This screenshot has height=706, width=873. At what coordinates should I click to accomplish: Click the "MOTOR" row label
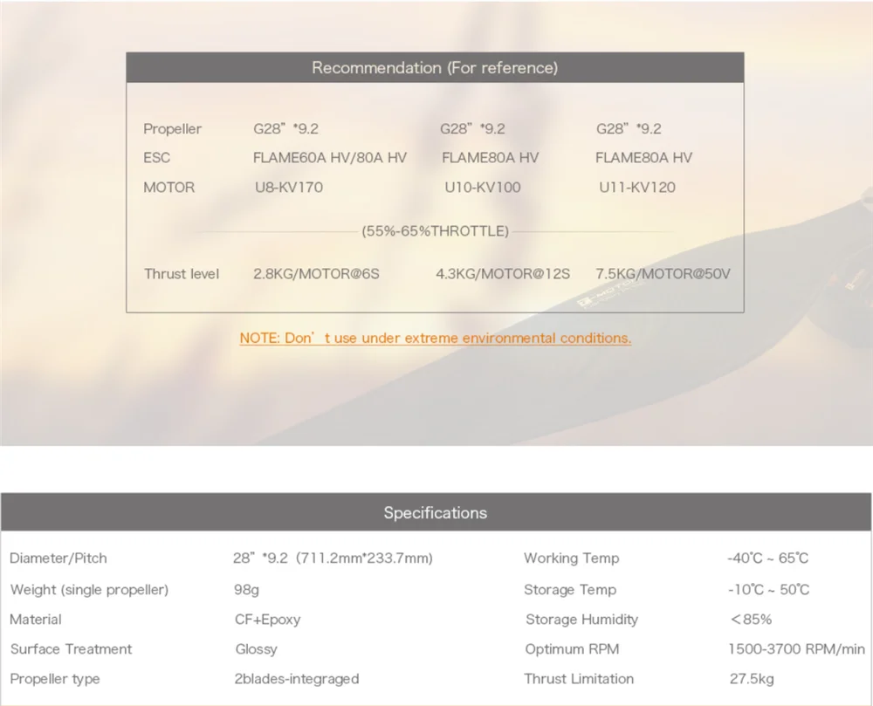click(x=168, y=188)
